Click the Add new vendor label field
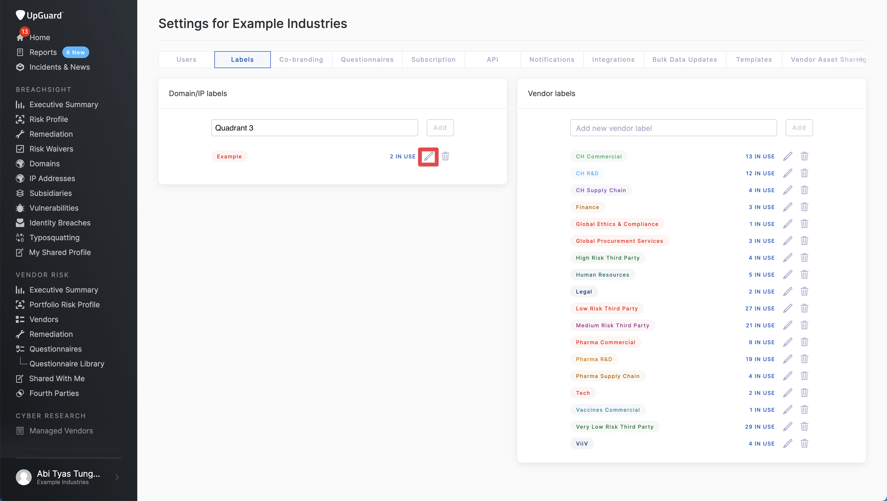 point(673,128)
